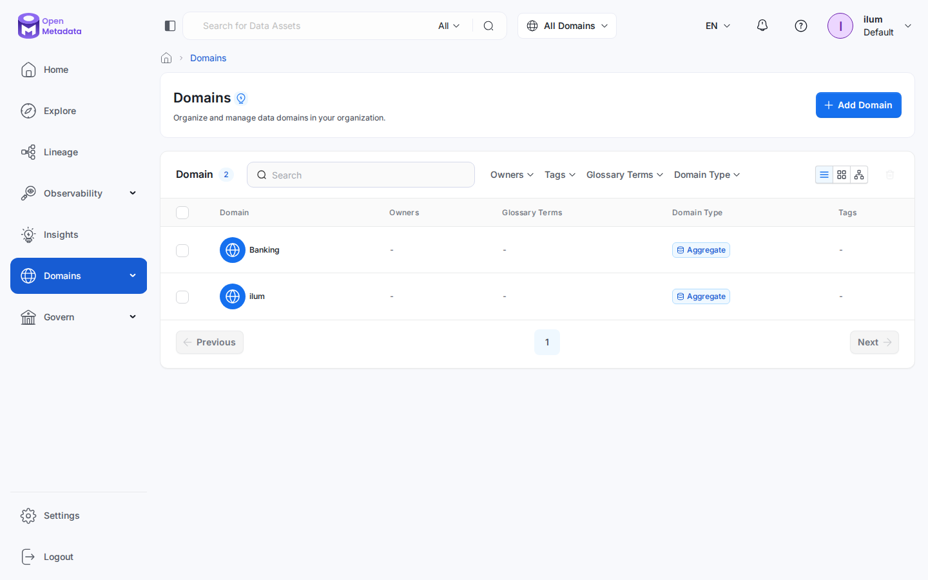Screen dimensions: 928x580
Task: Check the Banking row checkbox
Action: tap(182, 250)
